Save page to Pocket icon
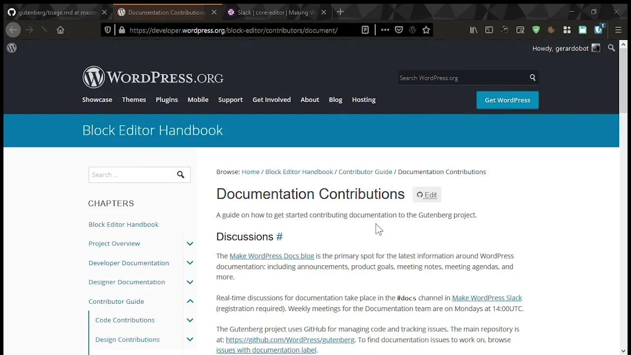631x355 pixels. pos(399,30)
